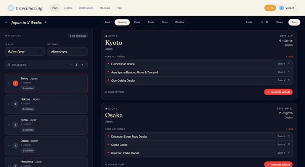
Task: Select the Tokyo stop in sidebar
Action: tap(46, 83)
